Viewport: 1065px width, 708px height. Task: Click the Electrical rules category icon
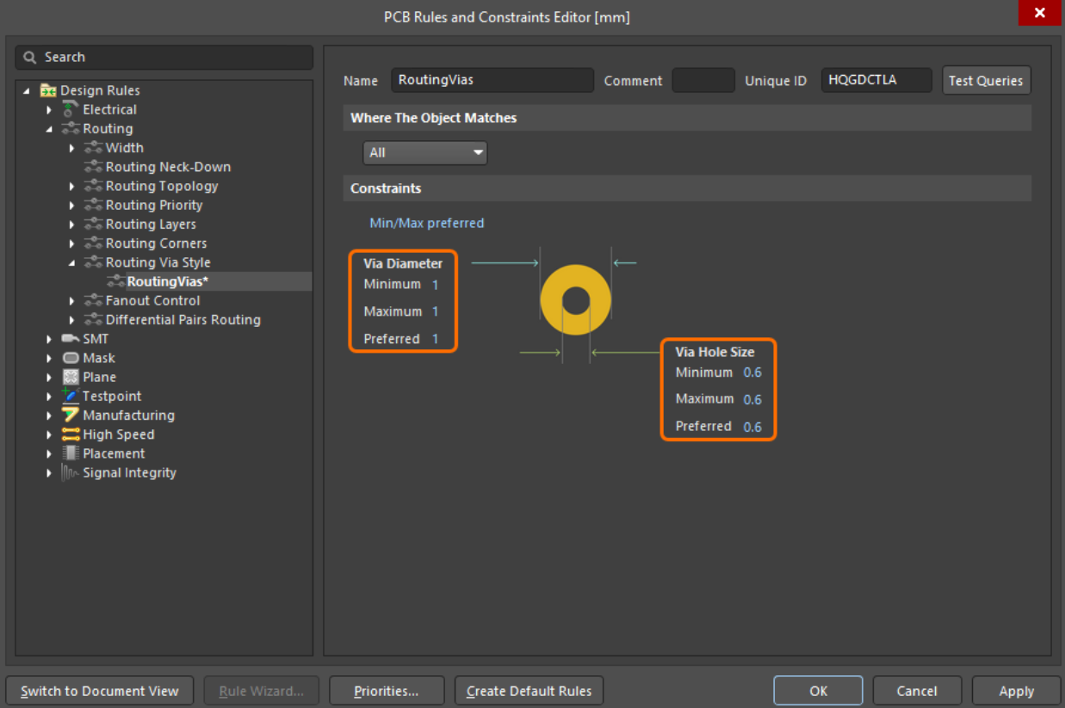(x=67, y=109)
